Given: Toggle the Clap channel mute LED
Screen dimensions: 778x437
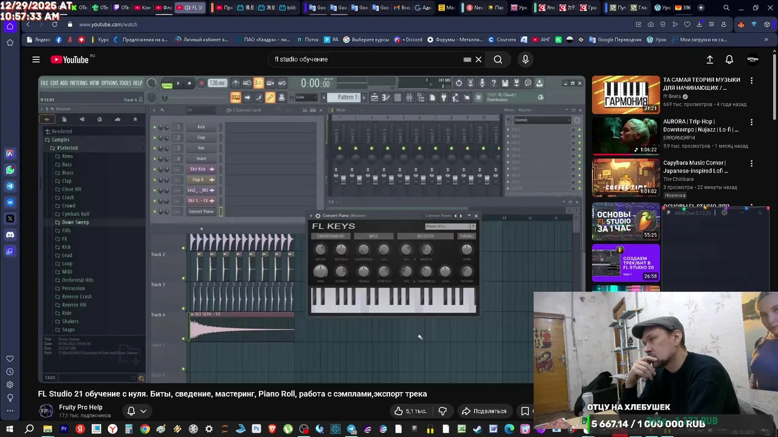Looking at the screenshot, I should pos(154,137).
